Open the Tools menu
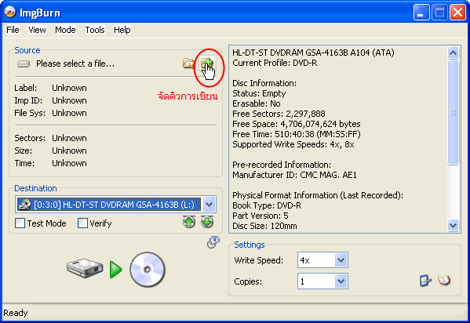The height and width of the screenshot is (323, 470). pos(95,30)
